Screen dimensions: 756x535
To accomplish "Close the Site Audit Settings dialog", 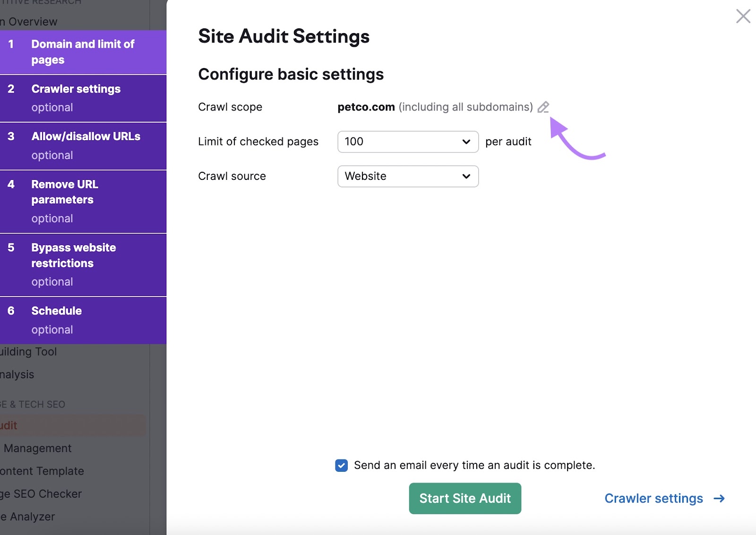I will [743, 16].
